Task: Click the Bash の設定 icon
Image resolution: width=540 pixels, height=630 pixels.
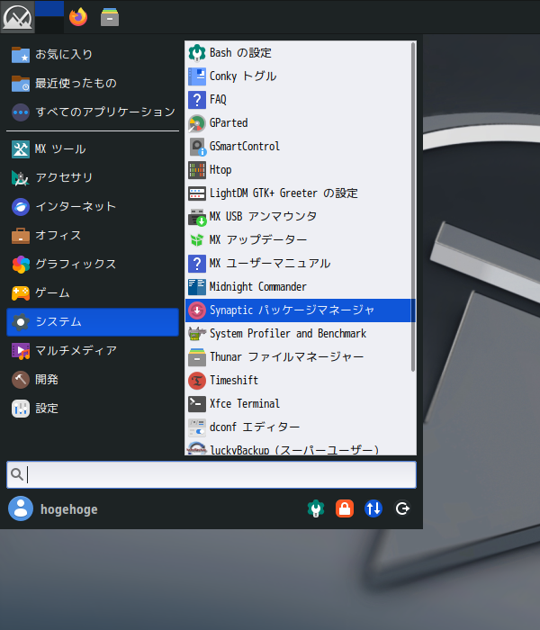Action: coord(197,52)
